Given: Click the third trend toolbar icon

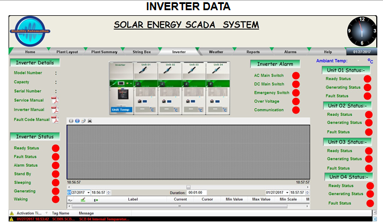Looking at the screenshot, I should pos(83,120).
